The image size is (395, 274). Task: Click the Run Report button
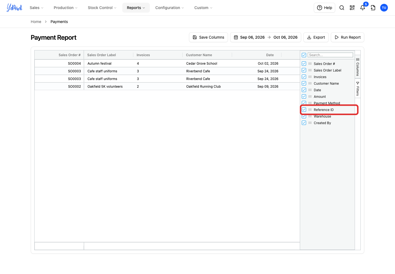click(348, 37)
